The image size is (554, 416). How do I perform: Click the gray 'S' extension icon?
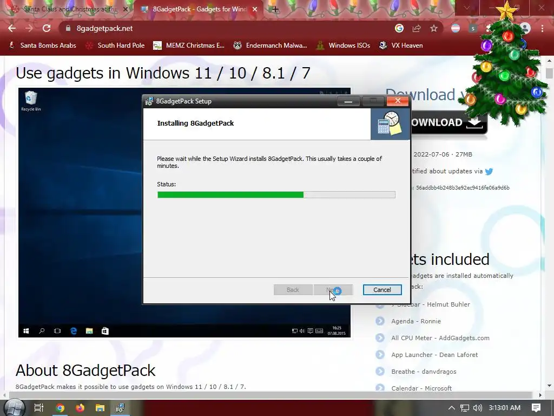[473, 28]
